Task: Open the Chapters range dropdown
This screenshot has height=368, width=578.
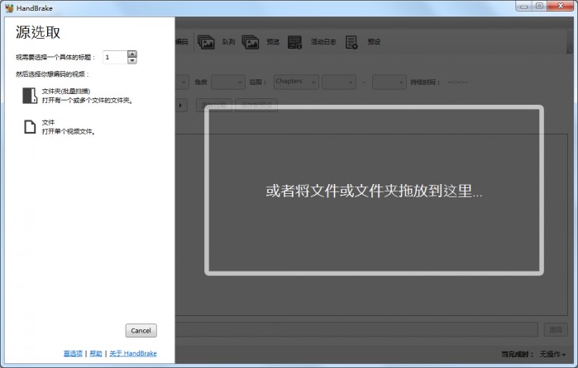Action: pyautogui.click(x=294, y=82)
